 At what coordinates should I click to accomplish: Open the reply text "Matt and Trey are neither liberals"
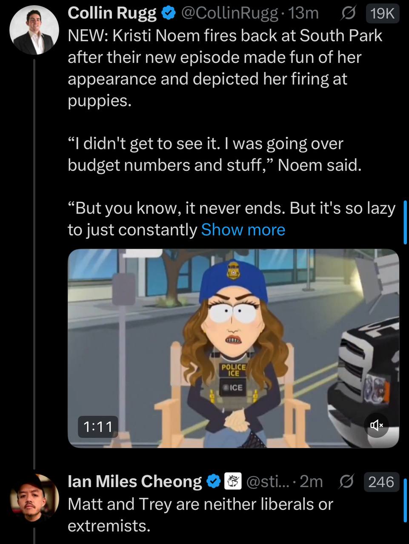200,504
